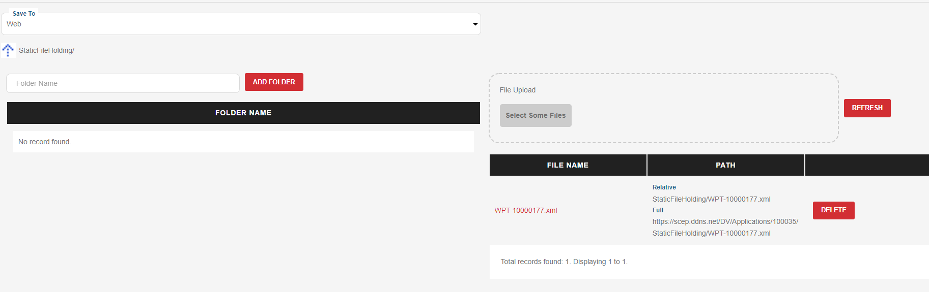The height and width of the screenshot is (292, 929).
Task: Click the No record found row
Action: click(x=243, y=142)
